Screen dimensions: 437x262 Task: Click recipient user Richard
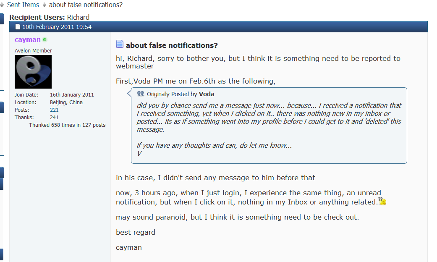pyautogui.click(x=78, y=17)
